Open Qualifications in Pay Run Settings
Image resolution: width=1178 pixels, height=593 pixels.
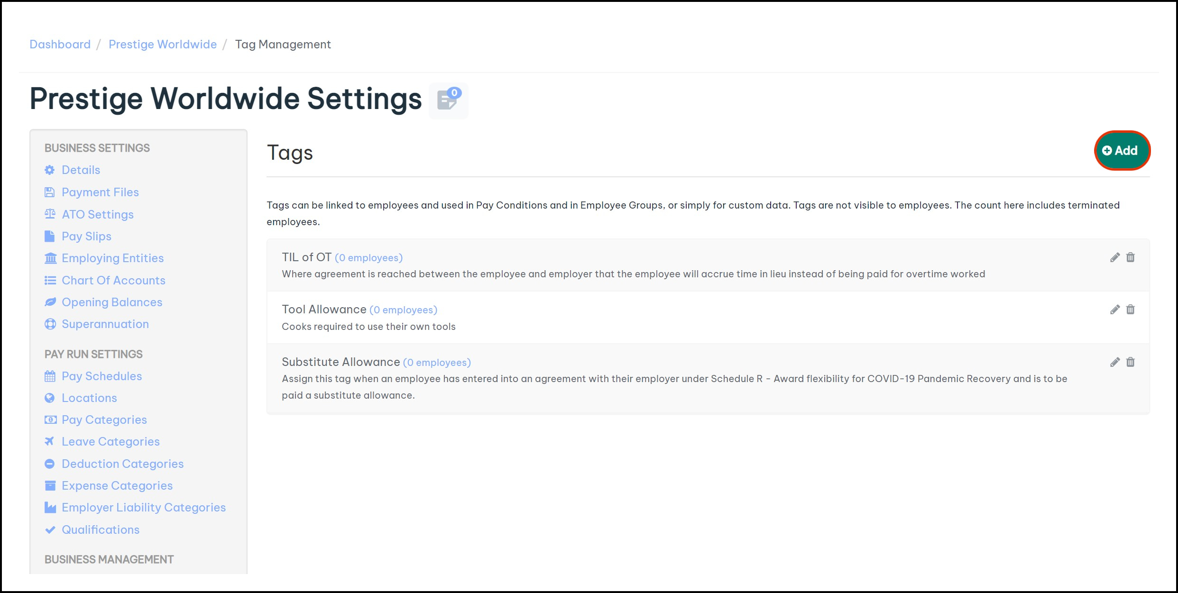click(x=100, y=530)
